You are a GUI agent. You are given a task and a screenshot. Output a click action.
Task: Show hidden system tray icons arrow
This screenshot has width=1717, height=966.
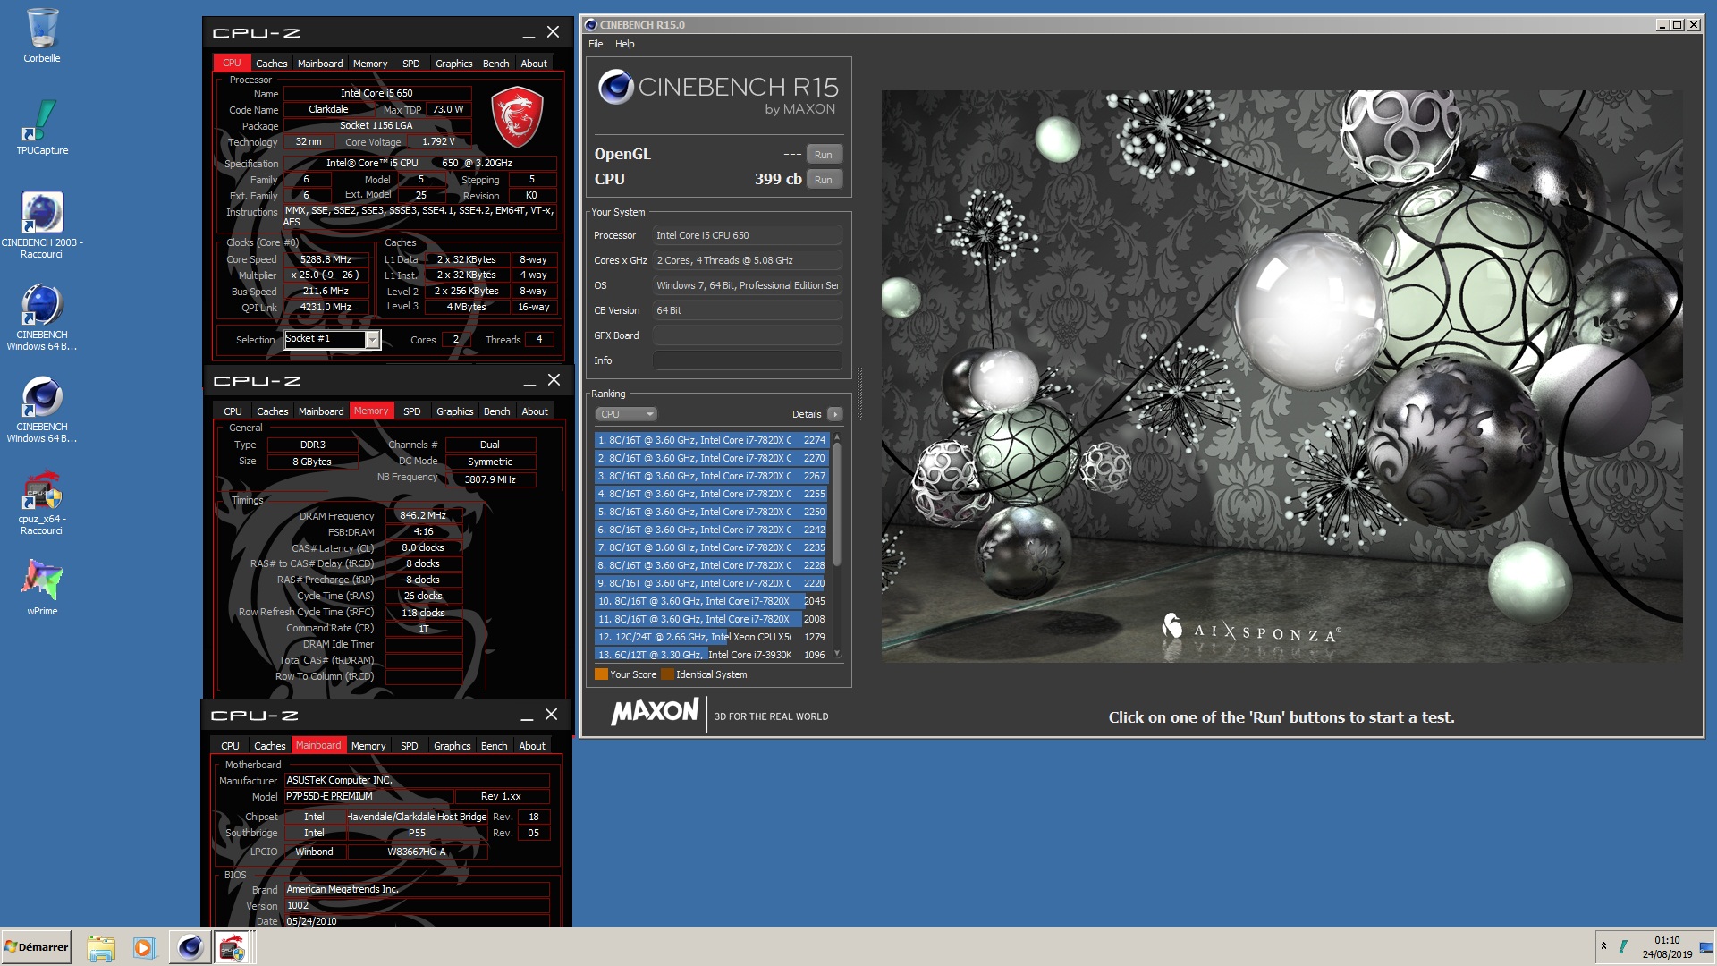[x=1603, y=946]
